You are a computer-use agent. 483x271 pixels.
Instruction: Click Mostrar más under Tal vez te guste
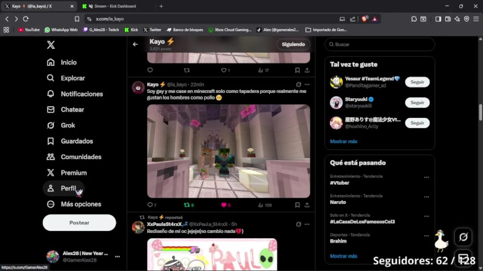(343, 142)
